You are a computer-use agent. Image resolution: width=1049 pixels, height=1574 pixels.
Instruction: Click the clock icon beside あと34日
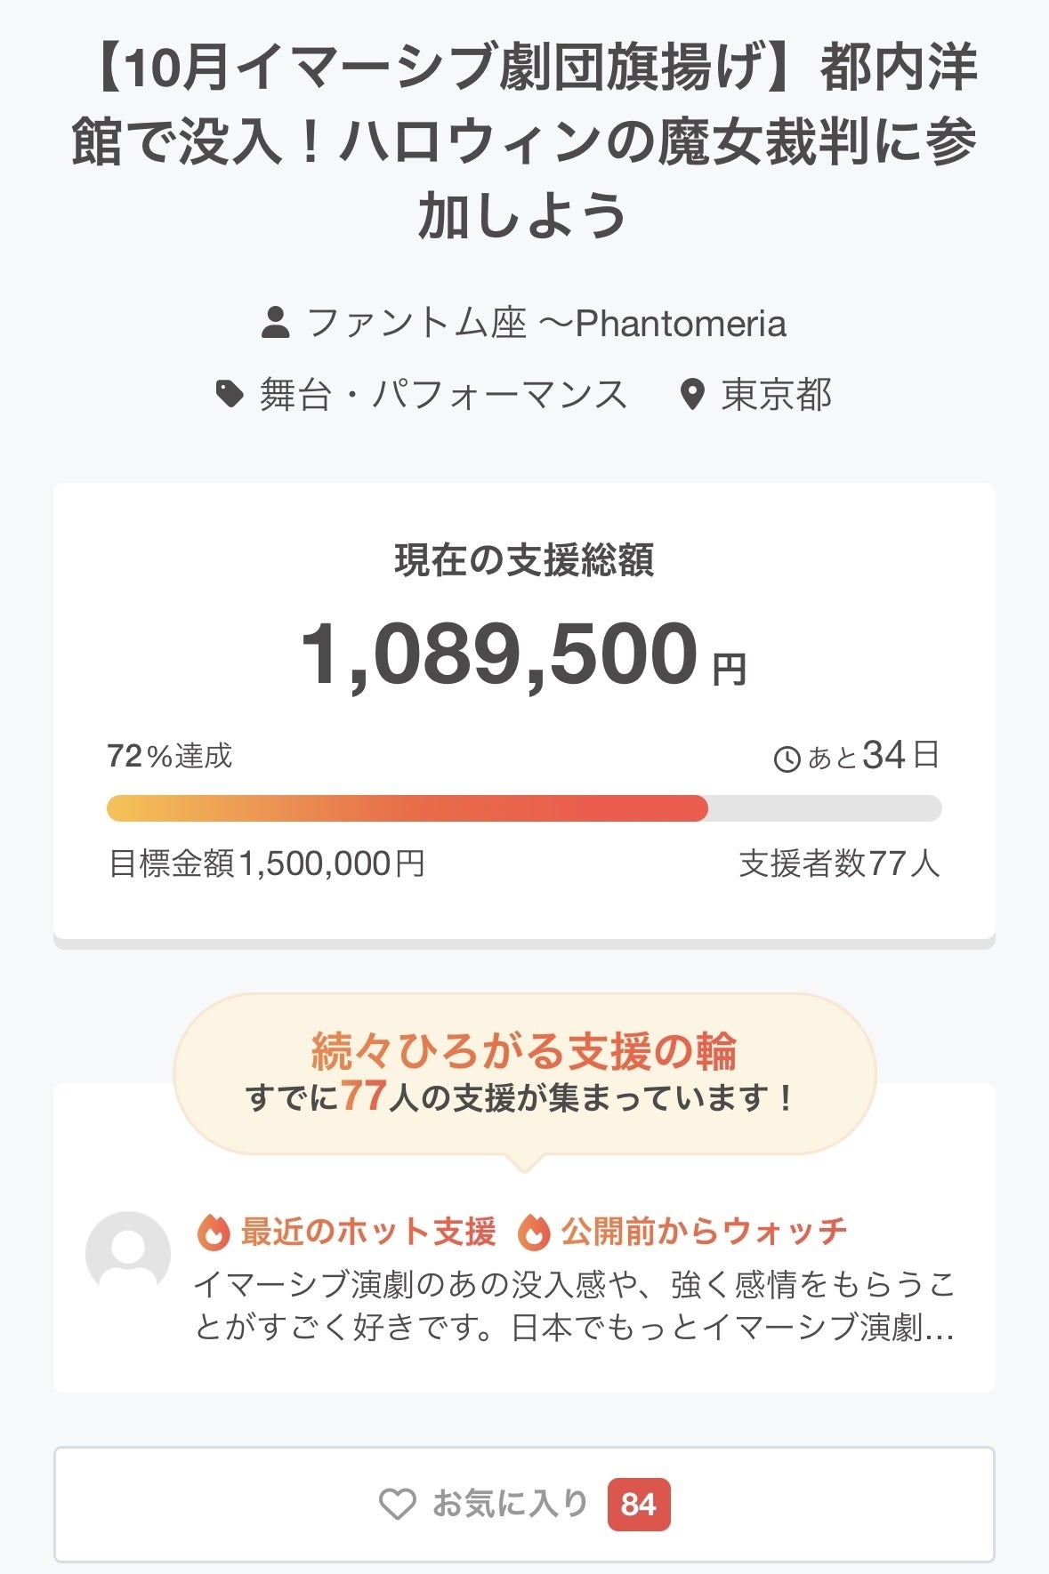[787, 759]
